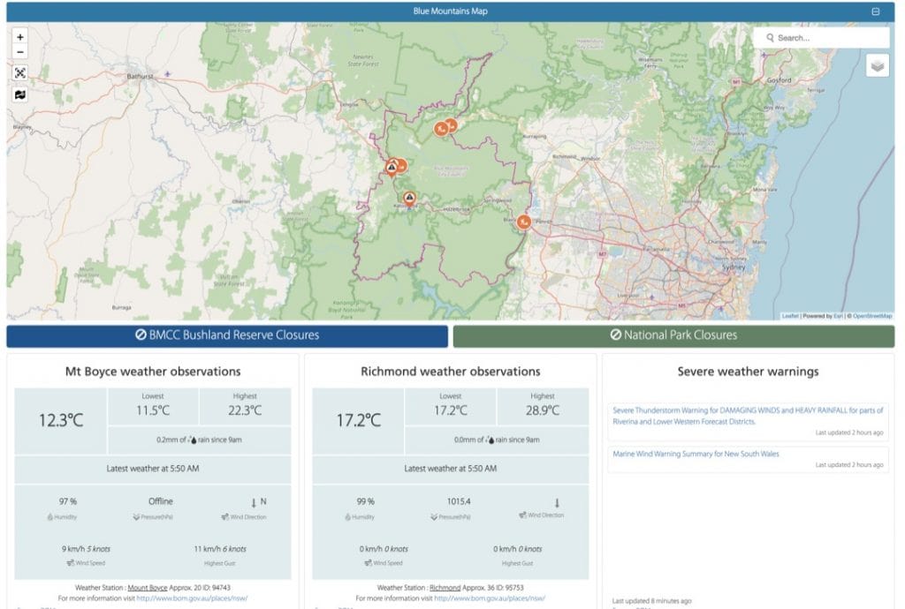Screen dimensions: 905x609
Task: Zoom in on the map
Action: 20,37
